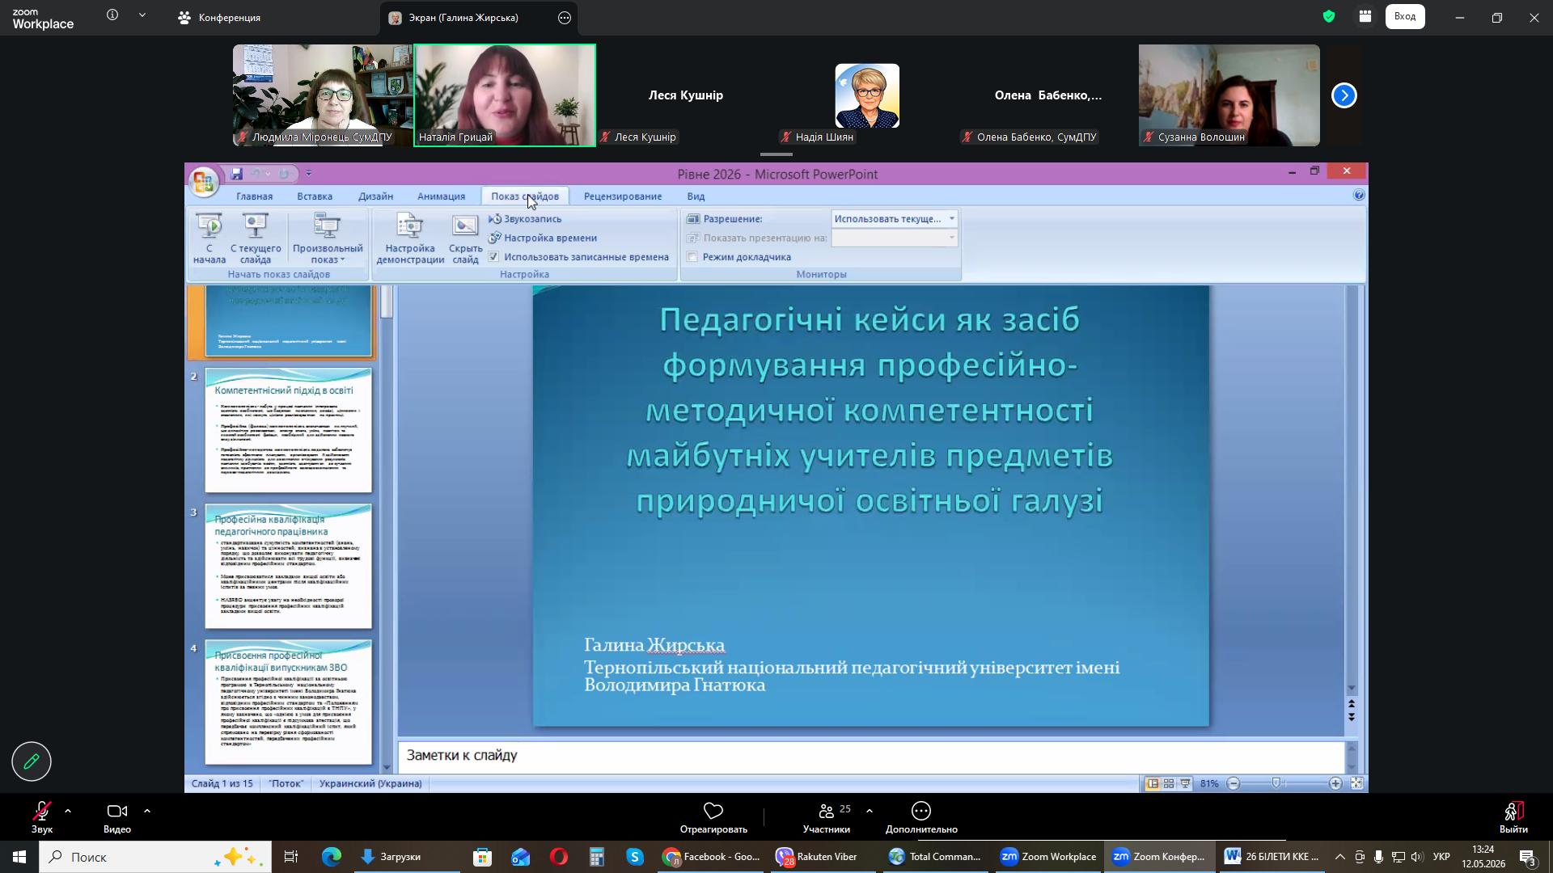Open the Рецензирование ribbon tab
Image resolution: width=1553 pixels, height=873 pixels.
point(623,196)
